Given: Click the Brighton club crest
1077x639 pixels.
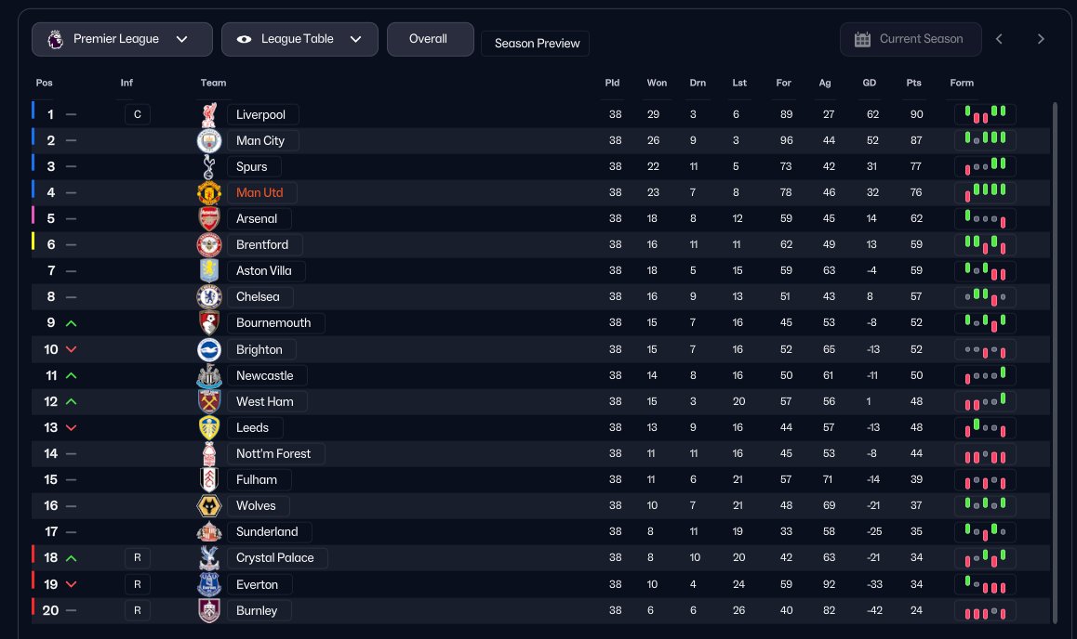Looking at the screenshot, I should [209, 349].
